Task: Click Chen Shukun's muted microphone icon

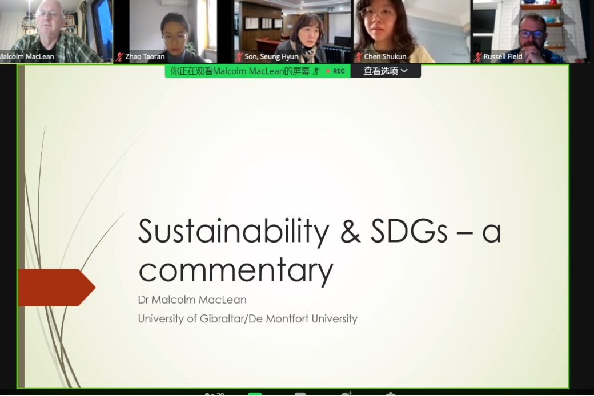Action: [x=359, y=57]
